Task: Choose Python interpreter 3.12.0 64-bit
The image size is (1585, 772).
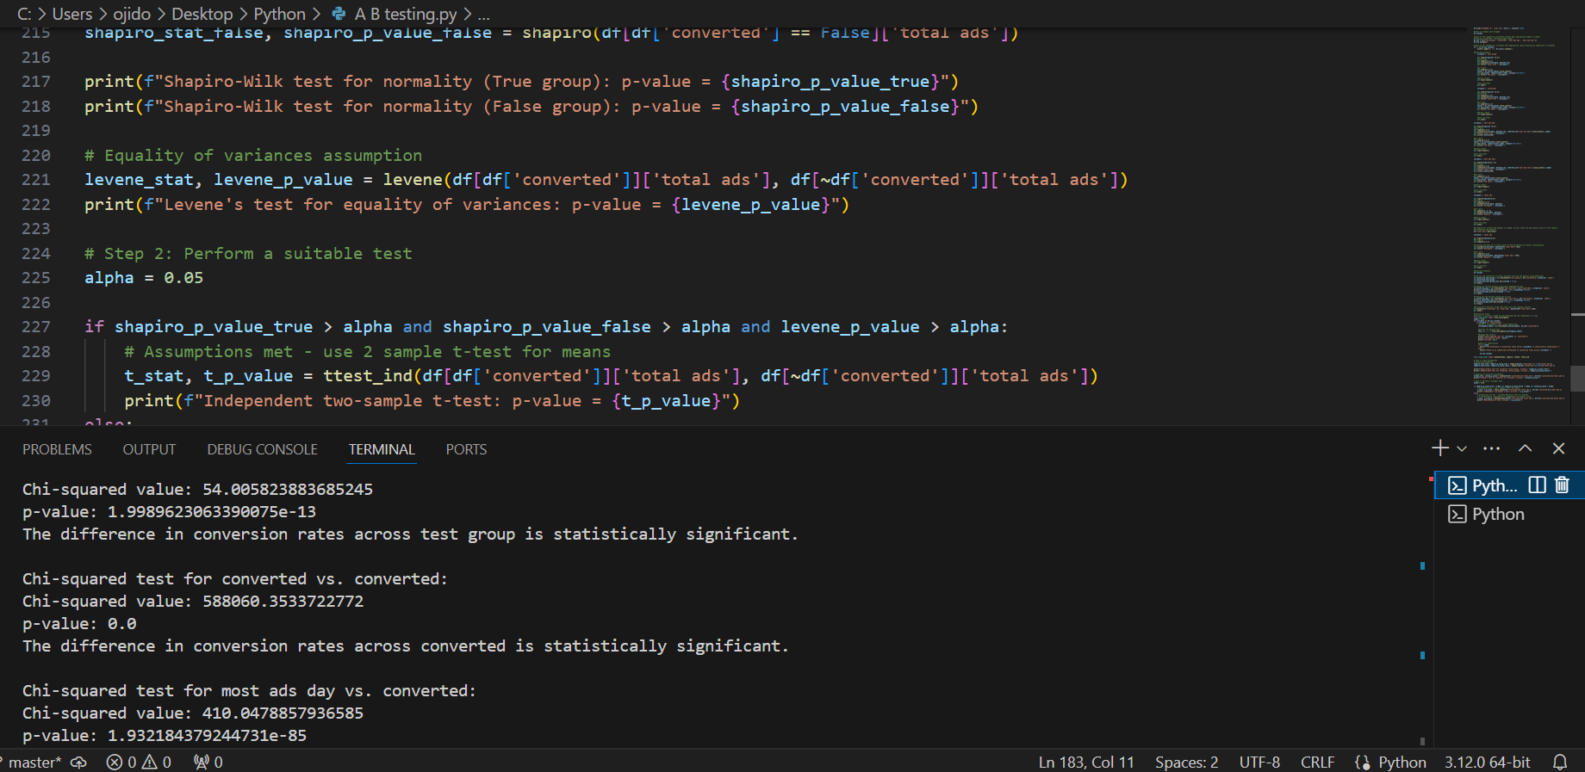Action: (x=1488, y=762)
